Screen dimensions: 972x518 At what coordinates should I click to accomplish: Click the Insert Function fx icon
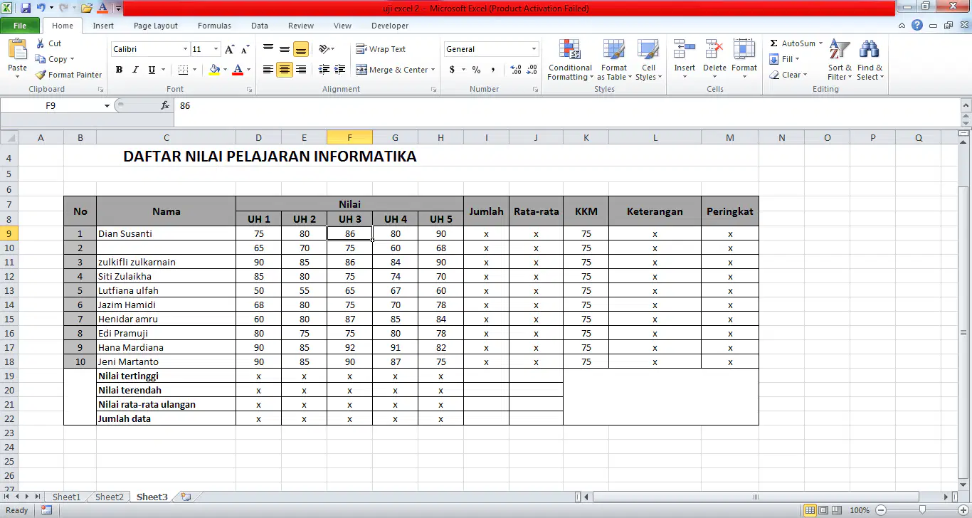click(165, 105)
